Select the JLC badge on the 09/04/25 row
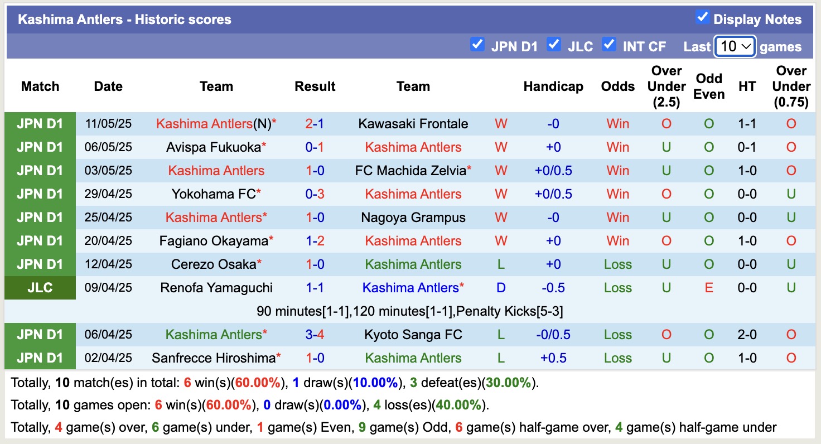The width and height of the screenshot is (821, 444). pos(40,288)
